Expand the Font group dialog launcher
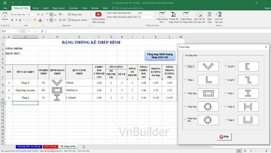The width and height of the screenshot is (271, 153). pyautogui.click(x=43, y=25)
